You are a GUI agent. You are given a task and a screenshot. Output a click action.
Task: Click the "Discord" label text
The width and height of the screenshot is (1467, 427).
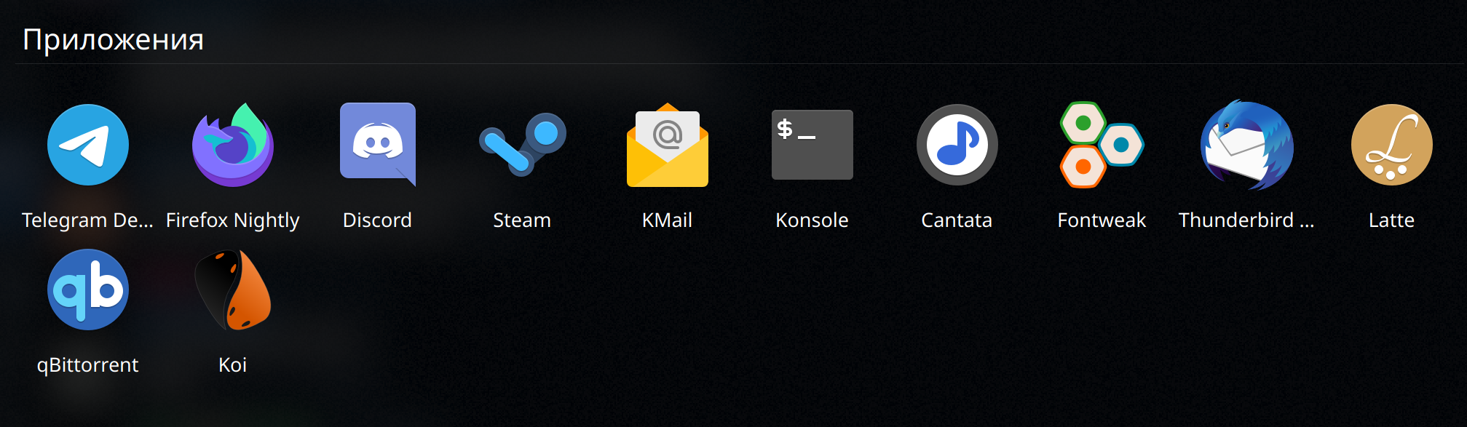click(377, 220)
